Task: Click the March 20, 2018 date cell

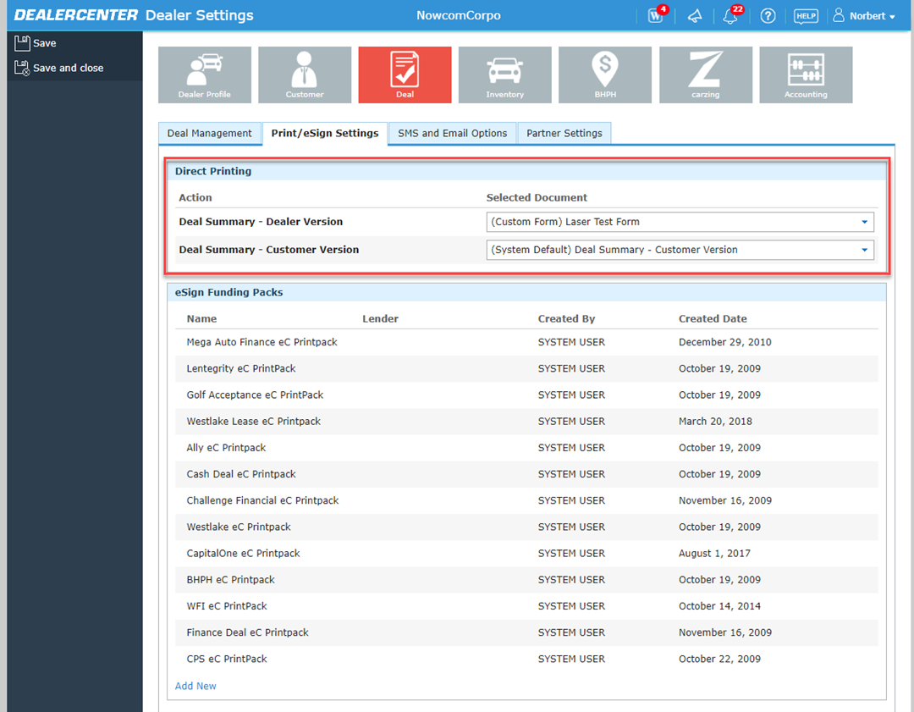Action: (x=715, y=421)
